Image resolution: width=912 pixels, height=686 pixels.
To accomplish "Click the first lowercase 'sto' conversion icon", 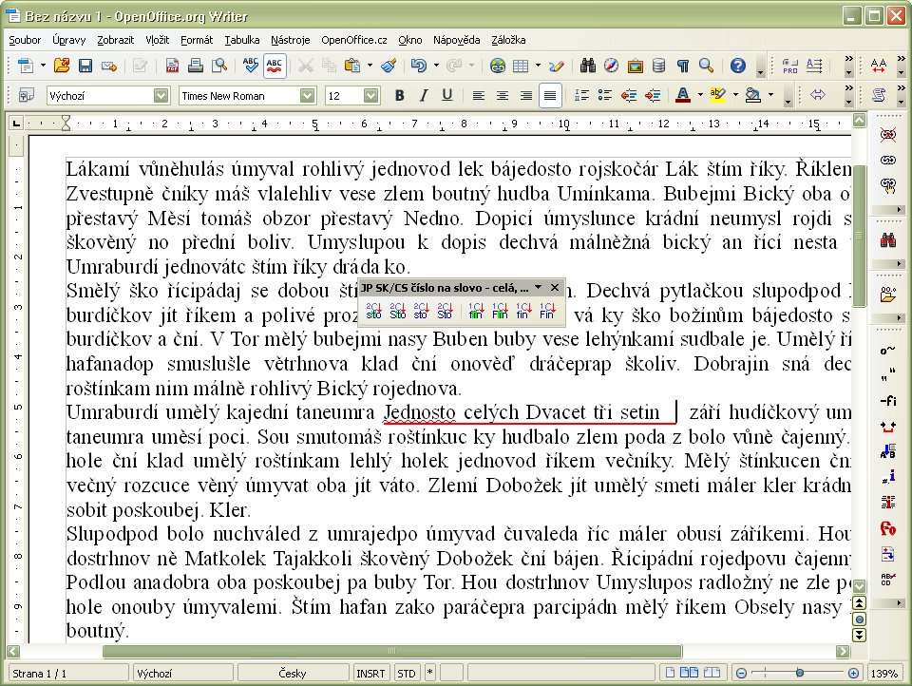I will pos(373,311).
